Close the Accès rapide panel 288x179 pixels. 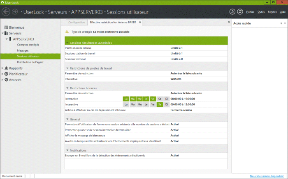pyautogui.click(x=285, y=23)
